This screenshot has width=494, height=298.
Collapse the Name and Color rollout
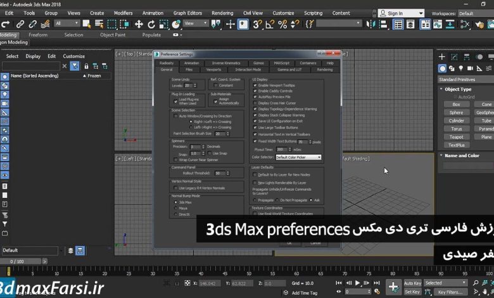click(441, 155)
